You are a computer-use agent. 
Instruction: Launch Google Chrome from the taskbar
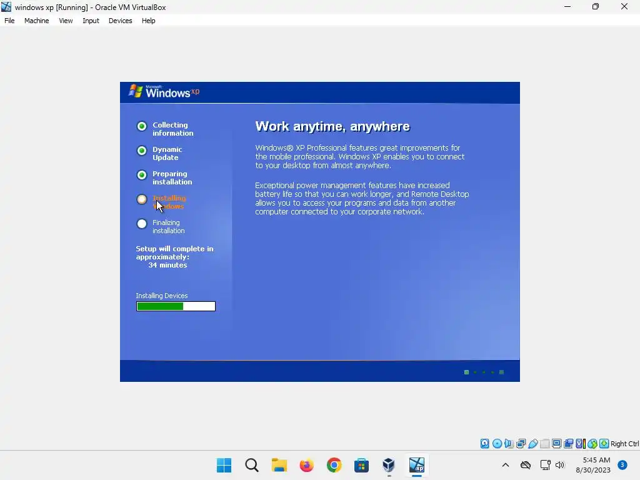pos(334,465)
